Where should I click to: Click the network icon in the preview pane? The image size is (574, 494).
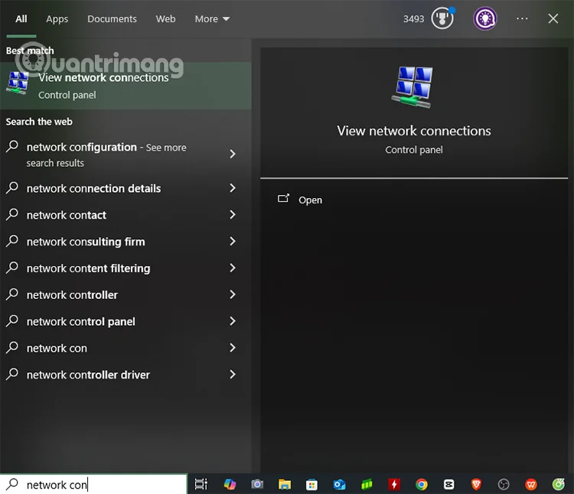(413, 87)
